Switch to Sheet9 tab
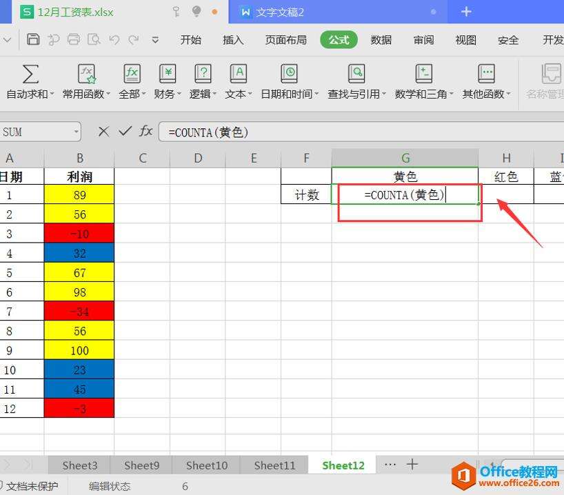This screenshot has height=495, width=564. click(141, 465)
